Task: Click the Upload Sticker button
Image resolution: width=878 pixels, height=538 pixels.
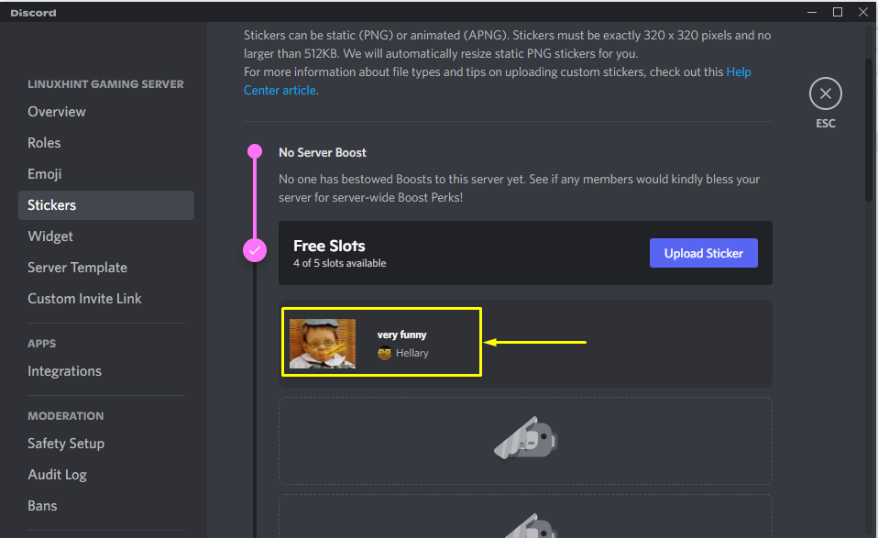Action: [703, 253]
